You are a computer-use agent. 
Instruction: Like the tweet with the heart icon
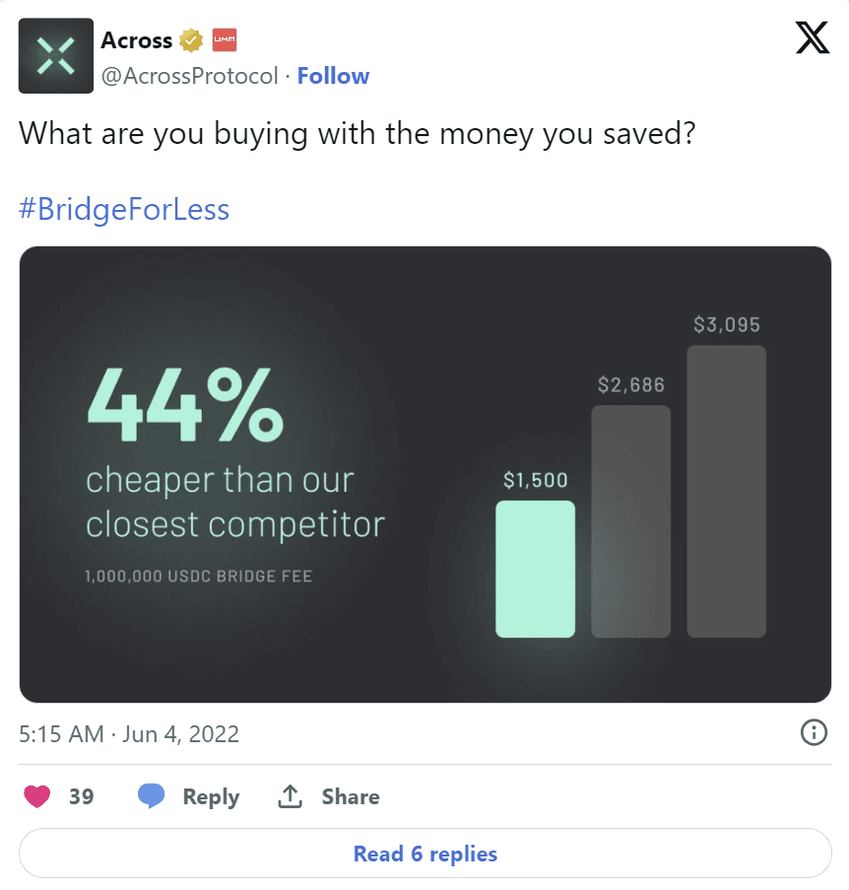coord(37,796)
